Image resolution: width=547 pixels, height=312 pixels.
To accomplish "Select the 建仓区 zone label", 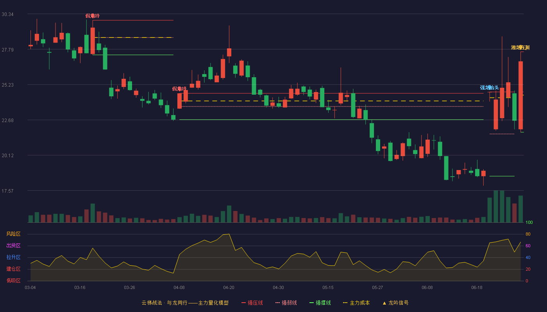I will [x=13, y=269].
